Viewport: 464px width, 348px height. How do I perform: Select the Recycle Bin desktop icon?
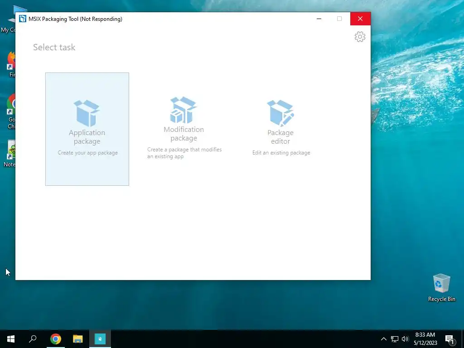441,288
